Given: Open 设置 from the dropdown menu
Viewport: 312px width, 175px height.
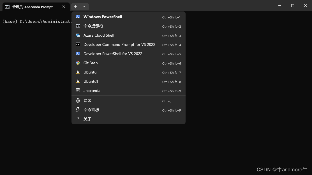Looking at the screenshot, I should pos(128,101).
